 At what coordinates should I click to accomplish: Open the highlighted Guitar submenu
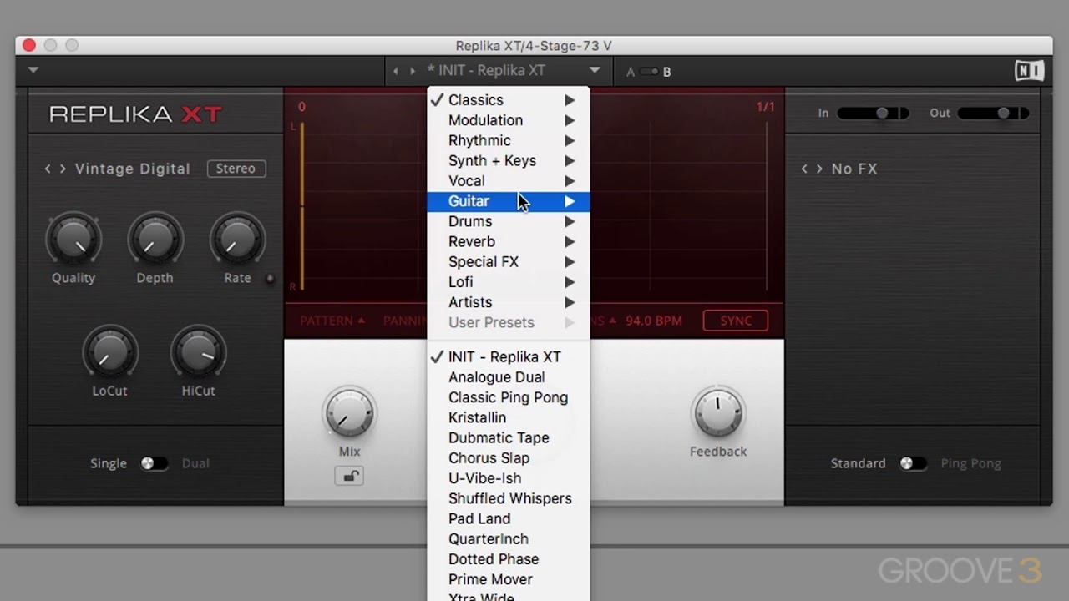coord(508,201)
